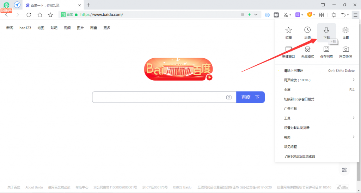
Task: Switch to the 百度一下 browser tab
Action: click(53, 5)
